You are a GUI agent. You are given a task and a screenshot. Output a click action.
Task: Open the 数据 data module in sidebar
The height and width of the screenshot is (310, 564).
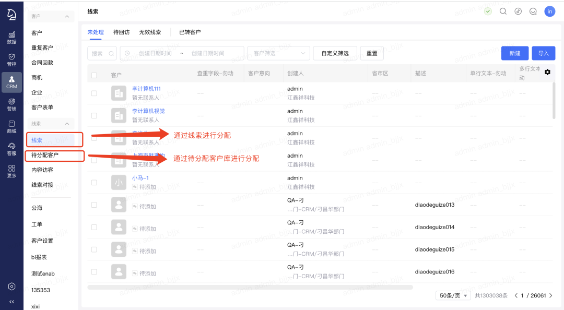(11, 37)
